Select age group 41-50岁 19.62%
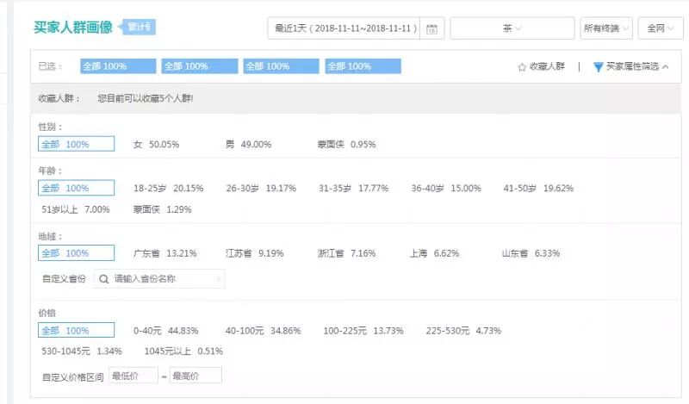Screen dimensions: 689x404 click(x=538, y=188)
